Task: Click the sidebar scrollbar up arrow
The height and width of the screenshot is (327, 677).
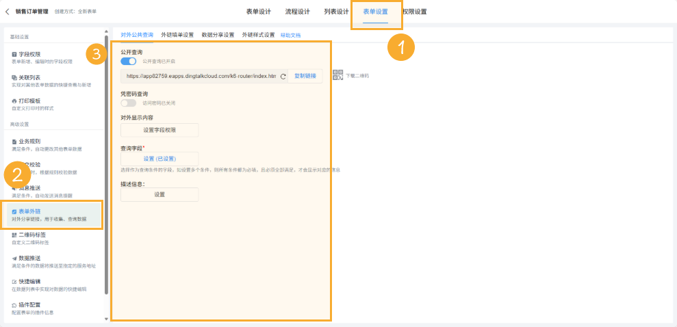Action: (x=106, y=31)
